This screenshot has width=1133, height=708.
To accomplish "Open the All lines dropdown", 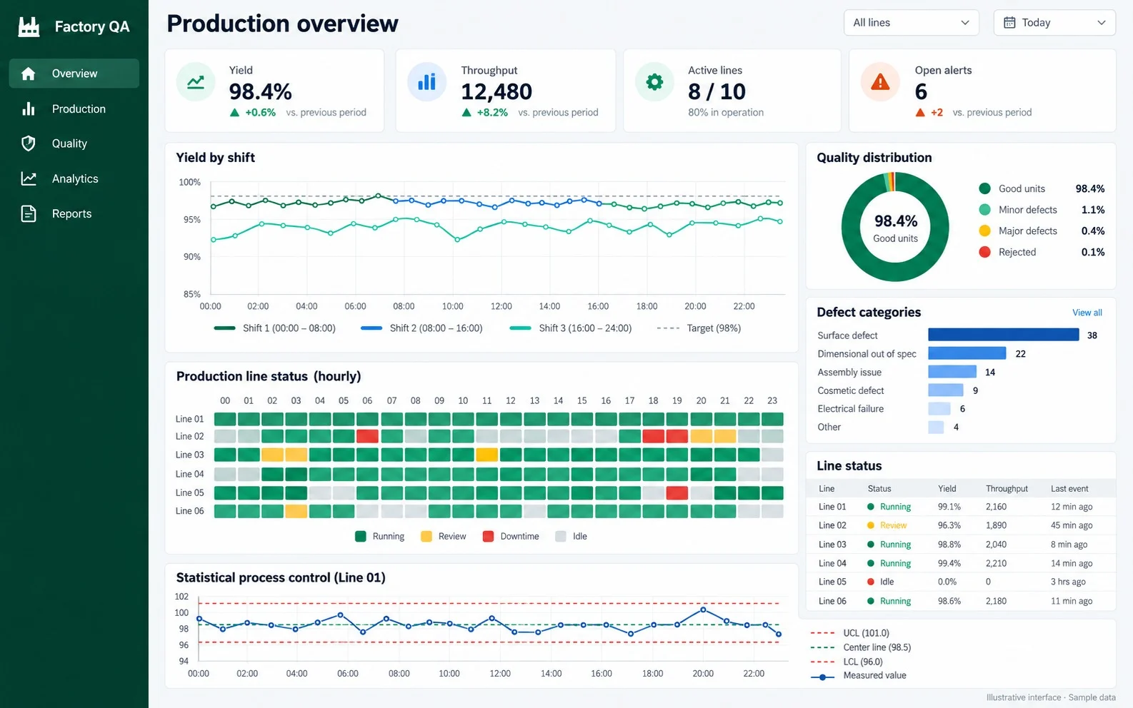I will pyautogui.click(x=911, y=23).
